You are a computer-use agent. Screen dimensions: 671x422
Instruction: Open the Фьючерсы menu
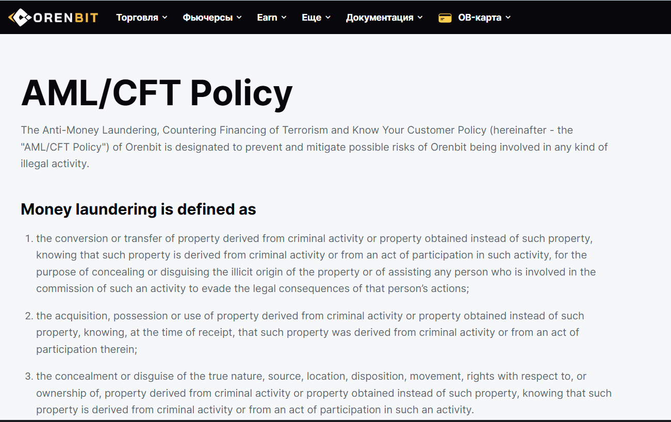[x=212, y=18]
